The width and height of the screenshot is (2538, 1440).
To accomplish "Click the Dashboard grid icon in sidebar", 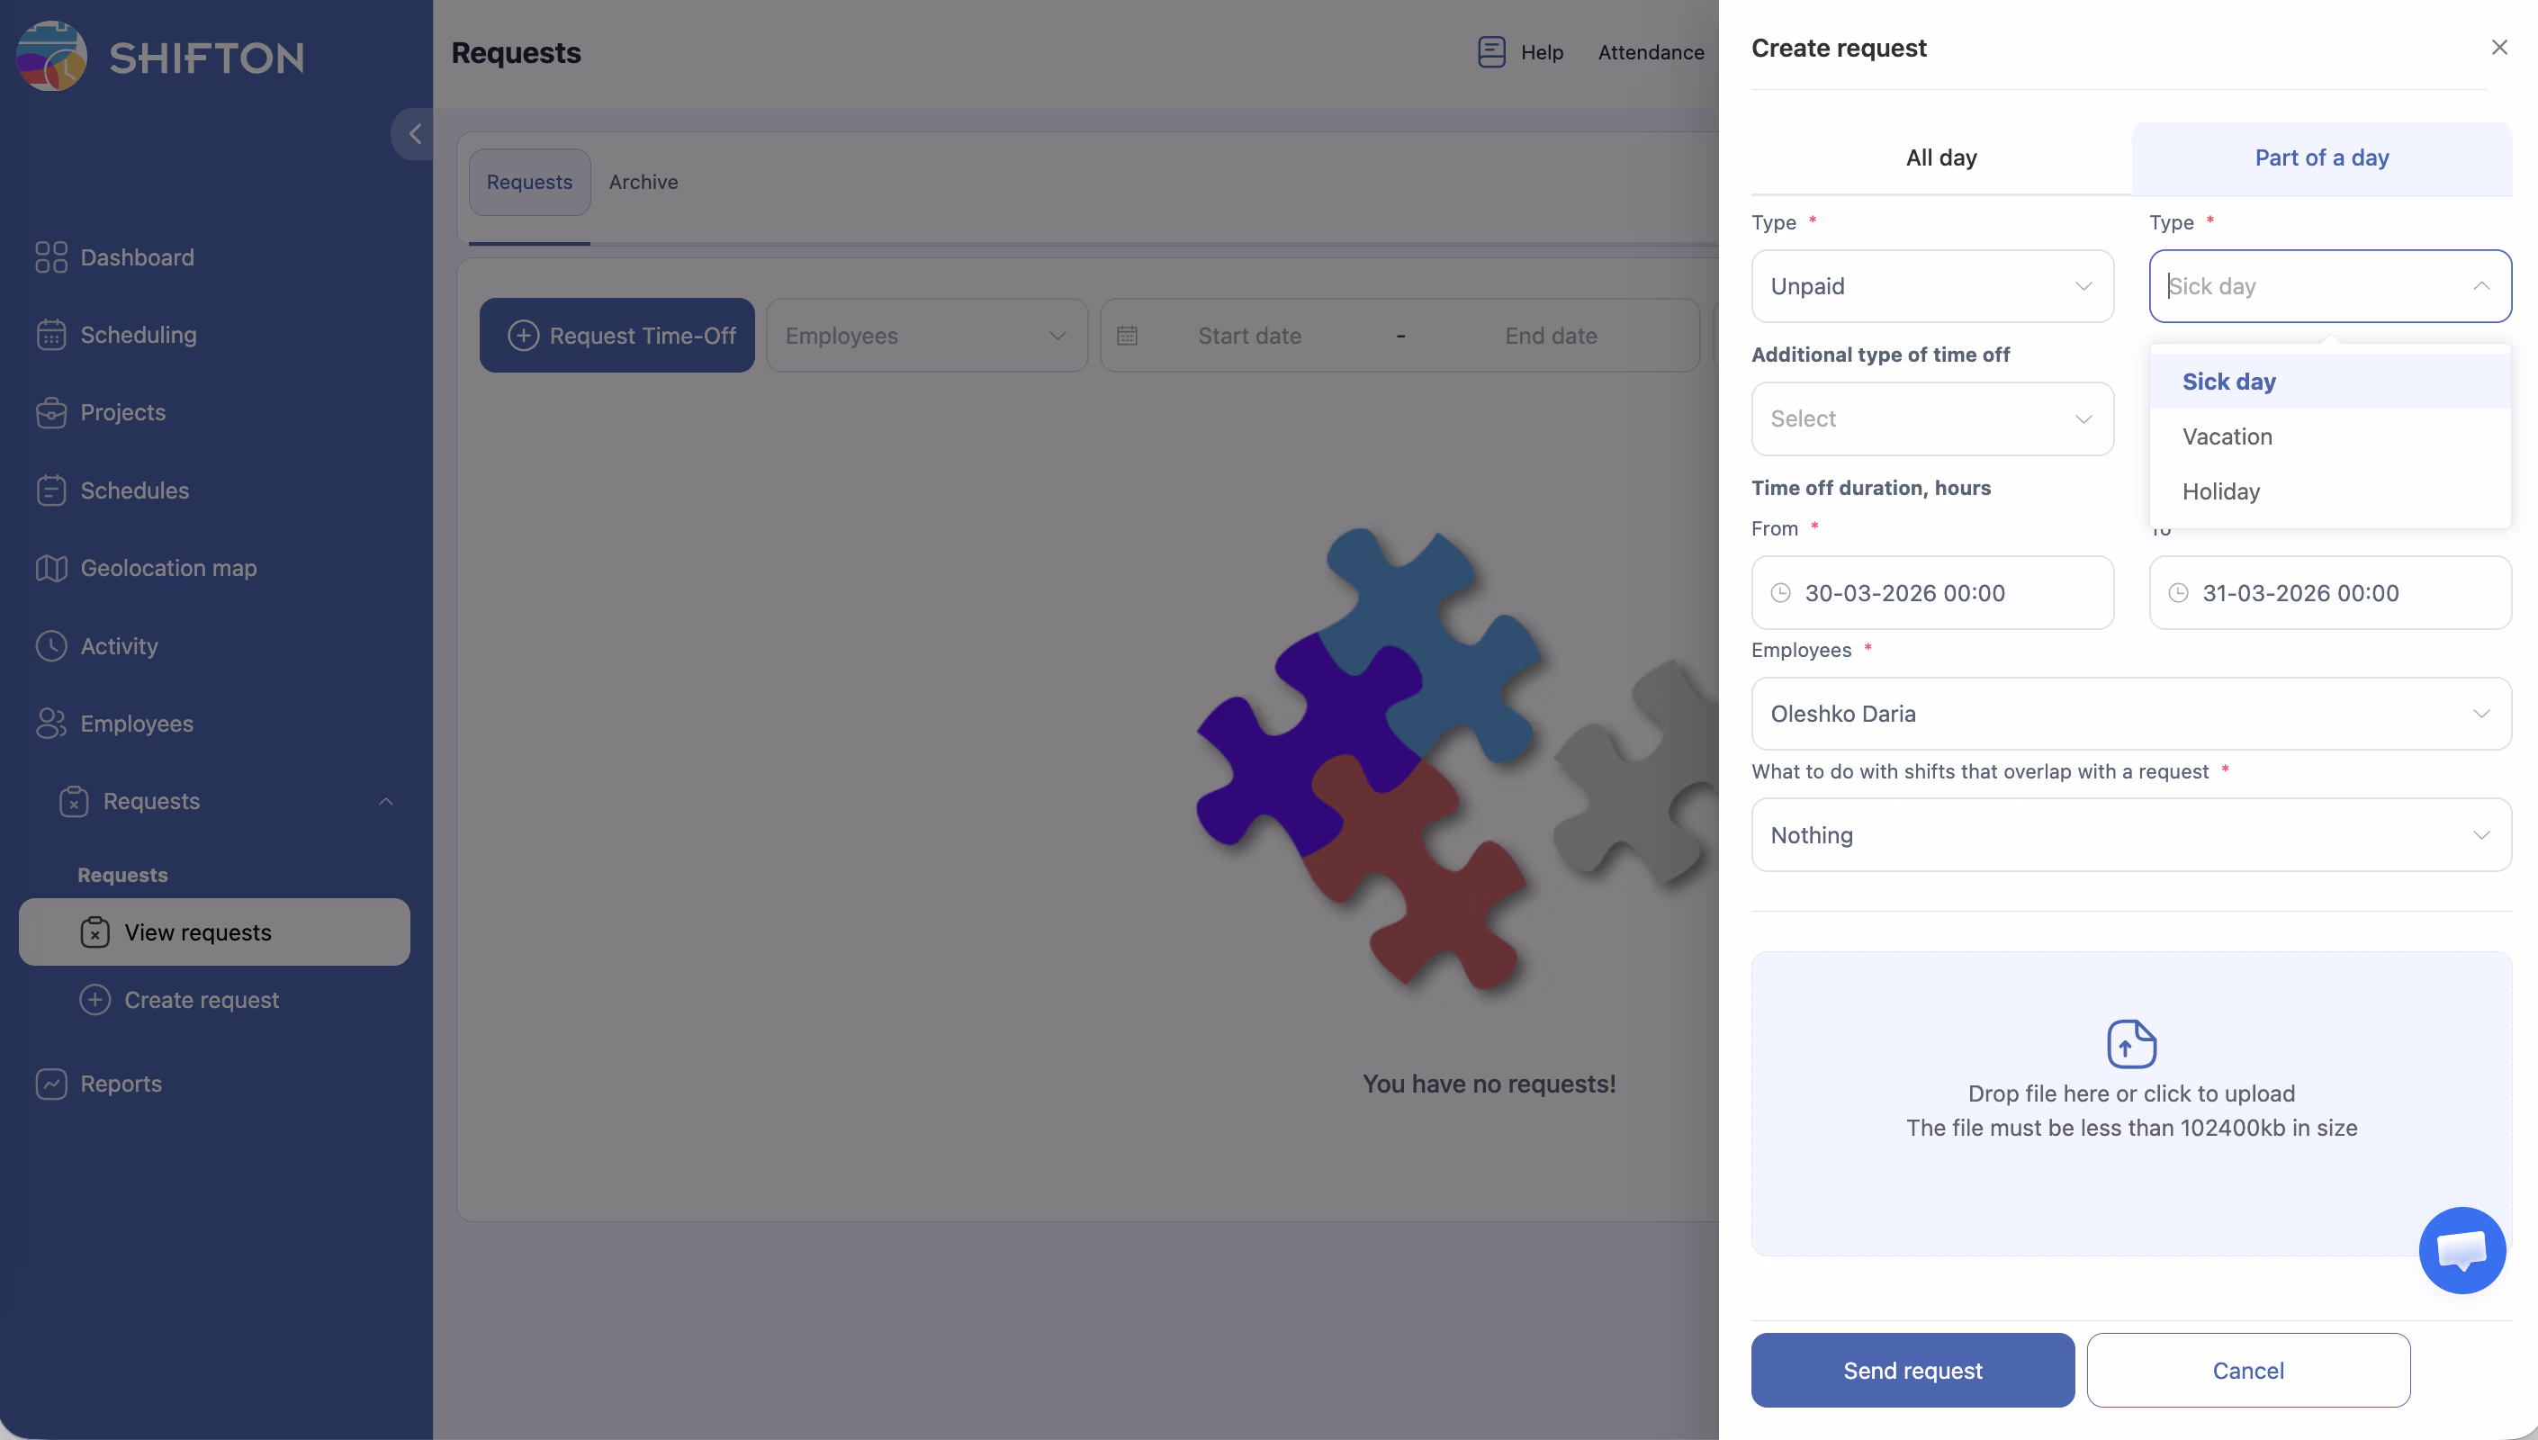I will 50,257.
